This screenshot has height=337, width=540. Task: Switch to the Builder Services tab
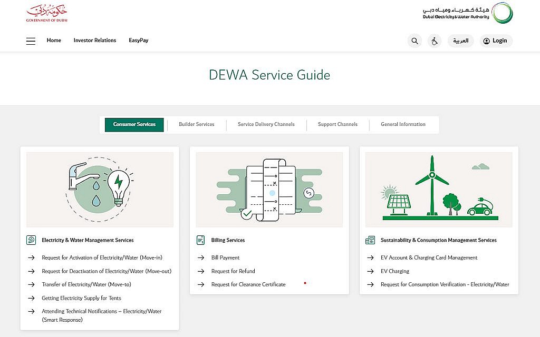pyautogui.click(x=196, y=124)
